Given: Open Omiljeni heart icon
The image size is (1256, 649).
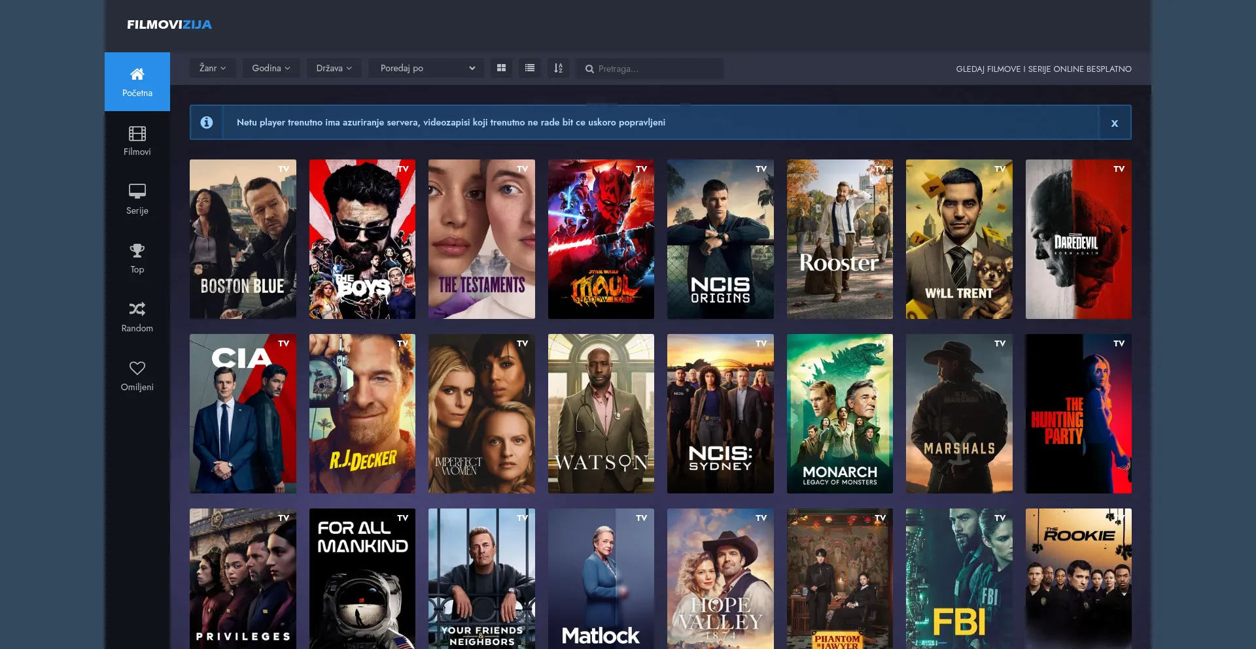Looking at the screenshot, I should [x=137, y=367].
